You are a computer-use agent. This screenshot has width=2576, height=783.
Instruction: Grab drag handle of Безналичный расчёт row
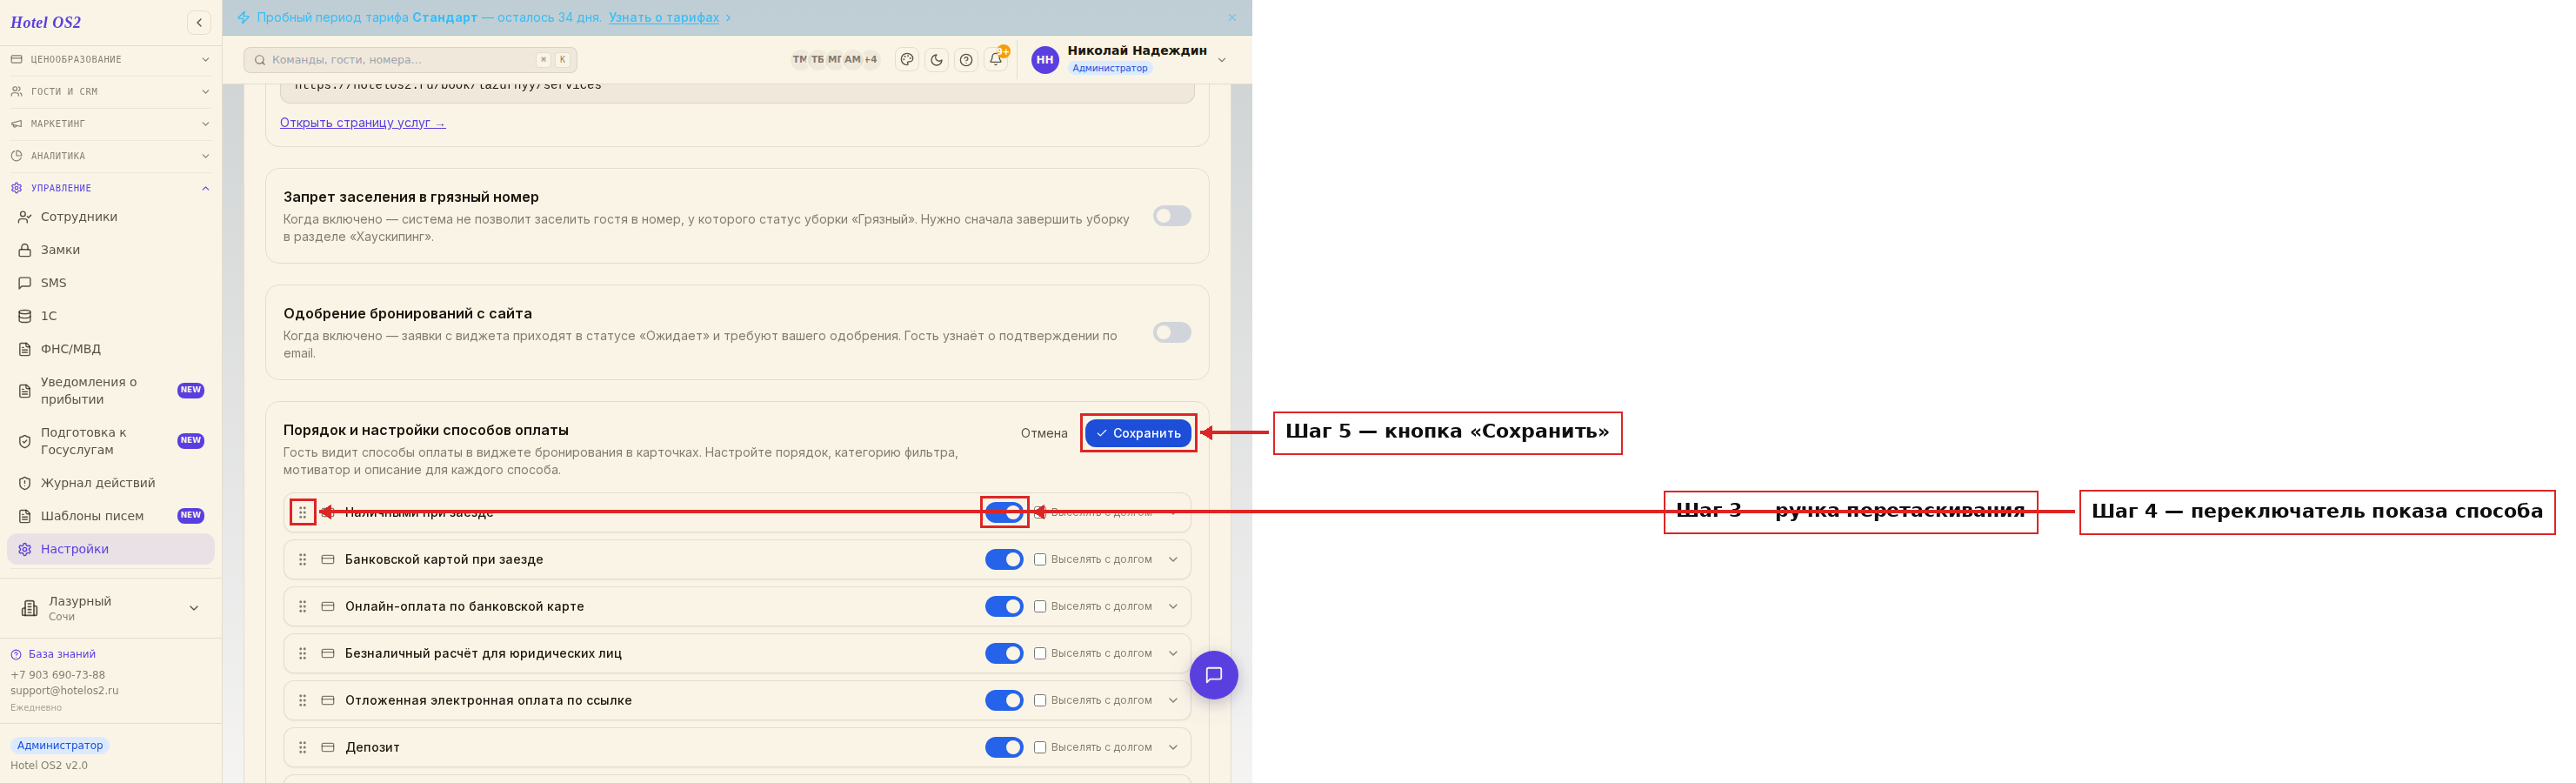pos(302,654)
